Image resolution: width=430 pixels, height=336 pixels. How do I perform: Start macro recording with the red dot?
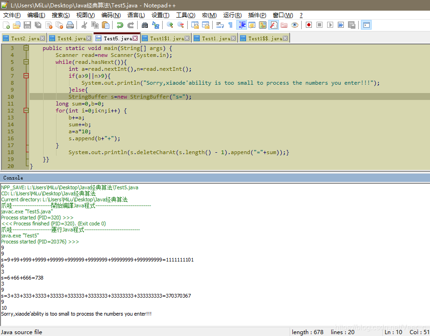point(309,25)
